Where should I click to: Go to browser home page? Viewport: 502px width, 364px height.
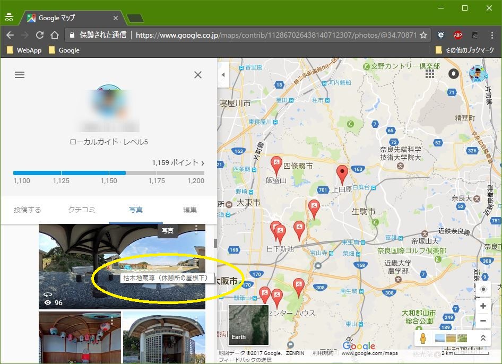click(x=55, y=35)
